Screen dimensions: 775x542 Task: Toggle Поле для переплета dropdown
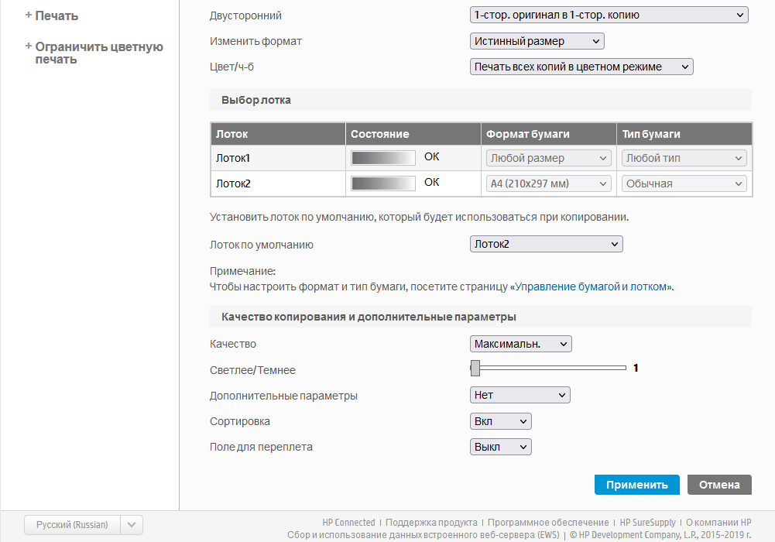(500, 447)
